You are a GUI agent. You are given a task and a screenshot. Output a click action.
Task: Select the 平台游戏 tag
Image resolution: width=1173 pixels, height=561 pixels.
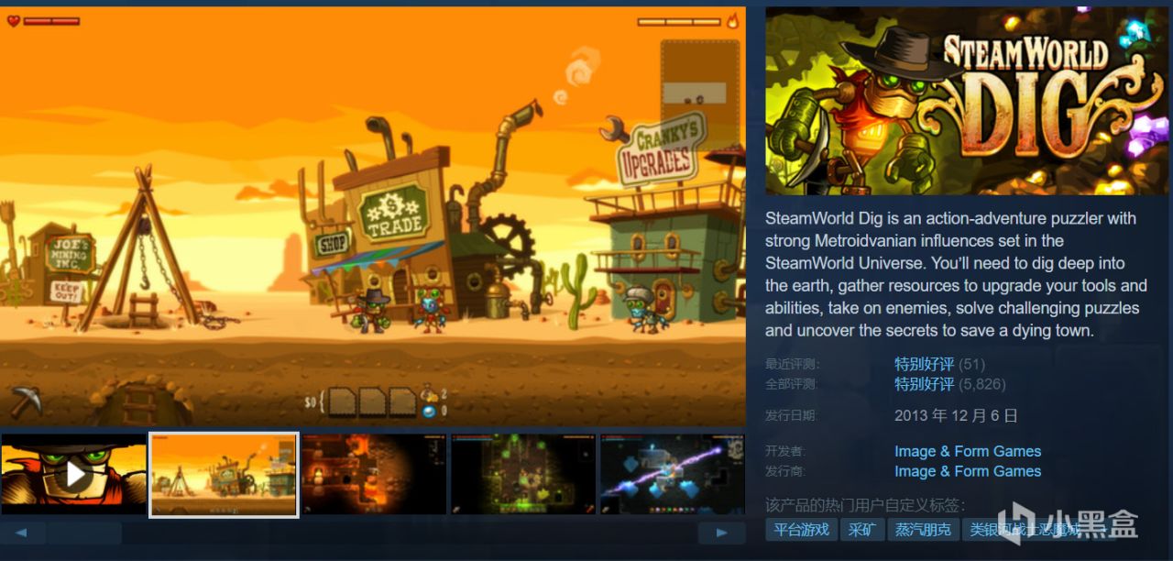(x=801, y=530)
